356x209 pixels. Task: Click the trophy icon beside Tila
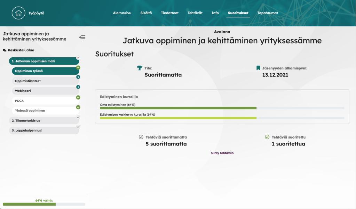140,68
